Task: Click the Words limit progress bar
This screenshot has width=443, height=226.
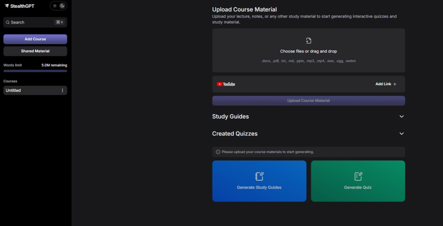Action: click(x=35, y=71)
